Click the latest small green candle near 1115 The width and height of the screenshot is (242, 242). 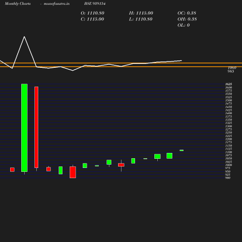181,150
